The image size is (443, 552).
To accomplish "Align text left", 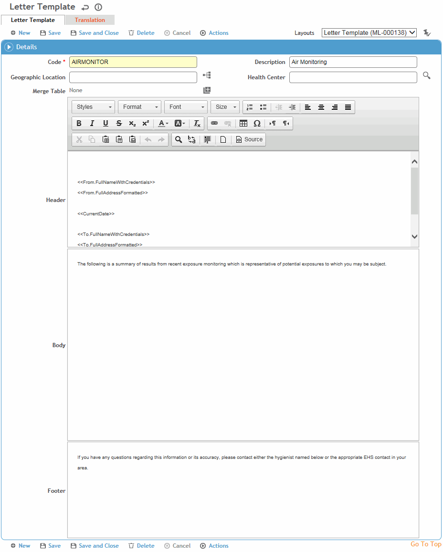I will click(x=308, y=107).
